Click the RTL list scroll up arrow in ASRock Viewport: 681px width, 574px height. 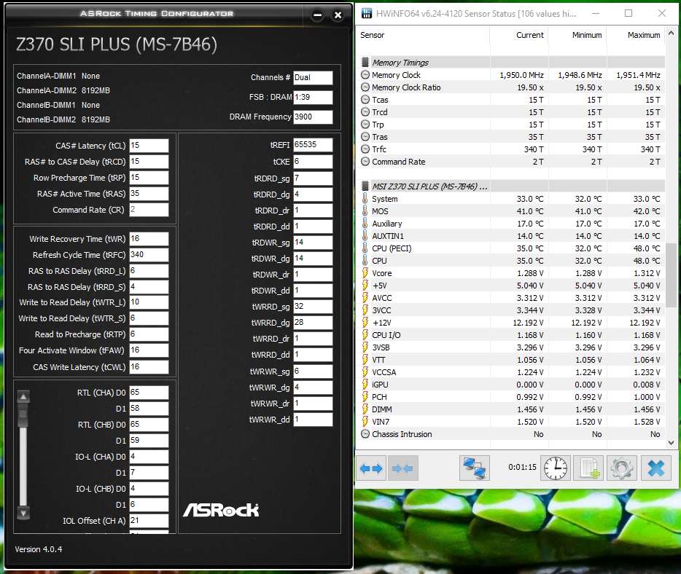[x=23, y=396]
